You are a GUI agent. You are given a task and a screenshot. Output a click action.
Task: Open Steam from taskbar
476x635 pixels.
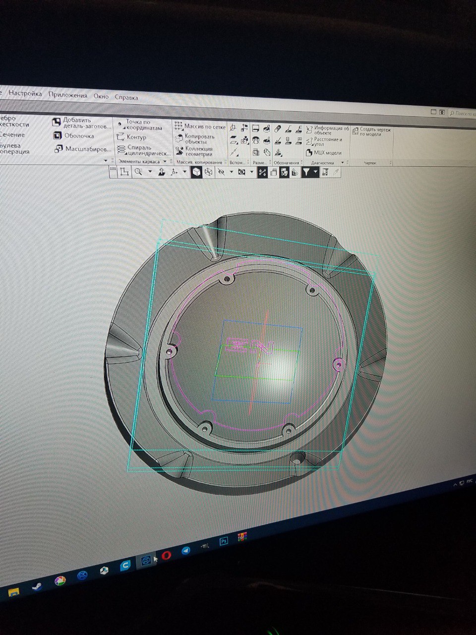pyautogui.click(x=36, y=587)
